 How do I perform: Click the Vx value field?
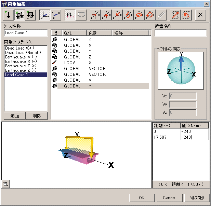tap(183, 96)
